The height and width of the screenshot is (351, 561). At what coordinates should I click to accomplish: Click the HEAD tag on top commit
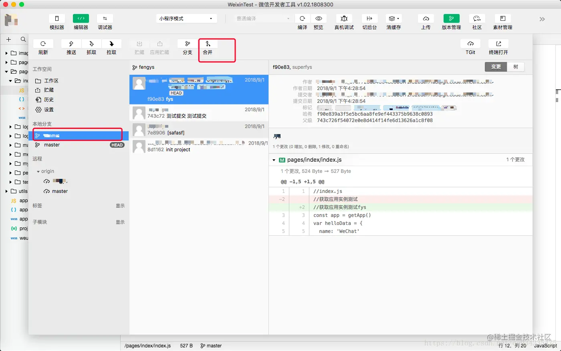point(176,93)
